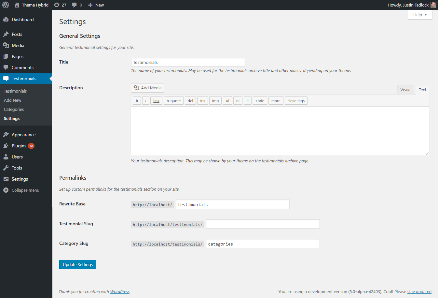Screen dimensions: 438x298
Task: Click the Settings sliders icon in sidebar
Action: point(6,179)
